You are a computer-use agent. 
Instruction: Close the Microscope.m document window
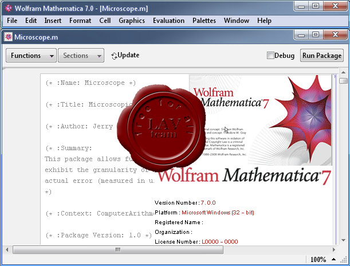[x=335, y=35]
